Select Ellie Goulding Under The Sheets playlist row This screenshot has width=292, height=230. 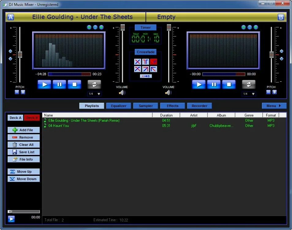[164, 121]
